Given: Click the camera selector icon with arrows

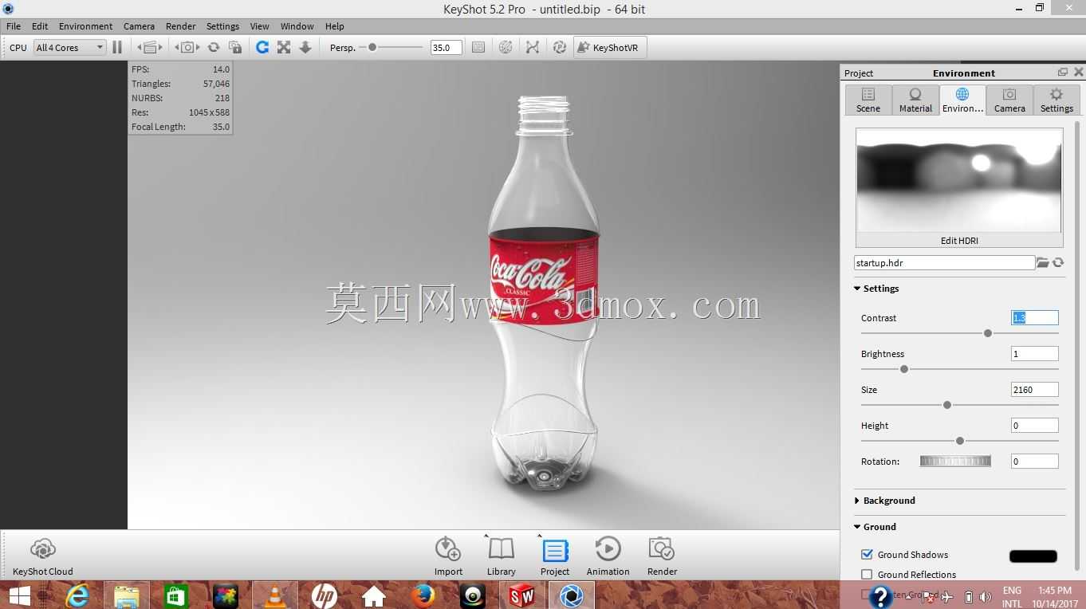Looking at the screenshot, I should tap(187, 47).
